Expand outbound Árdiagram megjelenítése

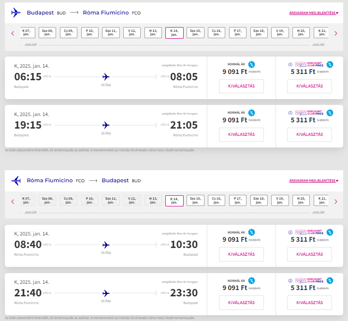313,13
